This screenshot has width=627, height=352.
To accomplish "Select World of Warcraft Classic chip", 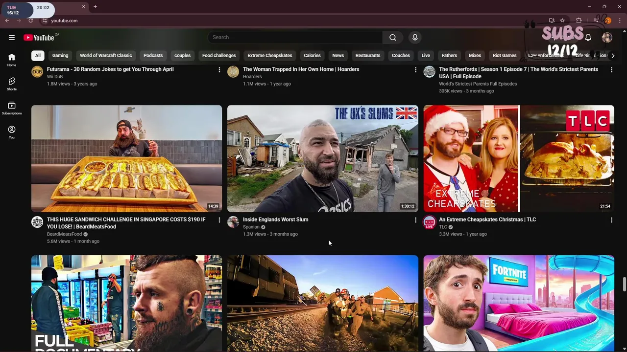I will (x=106, y=56).
